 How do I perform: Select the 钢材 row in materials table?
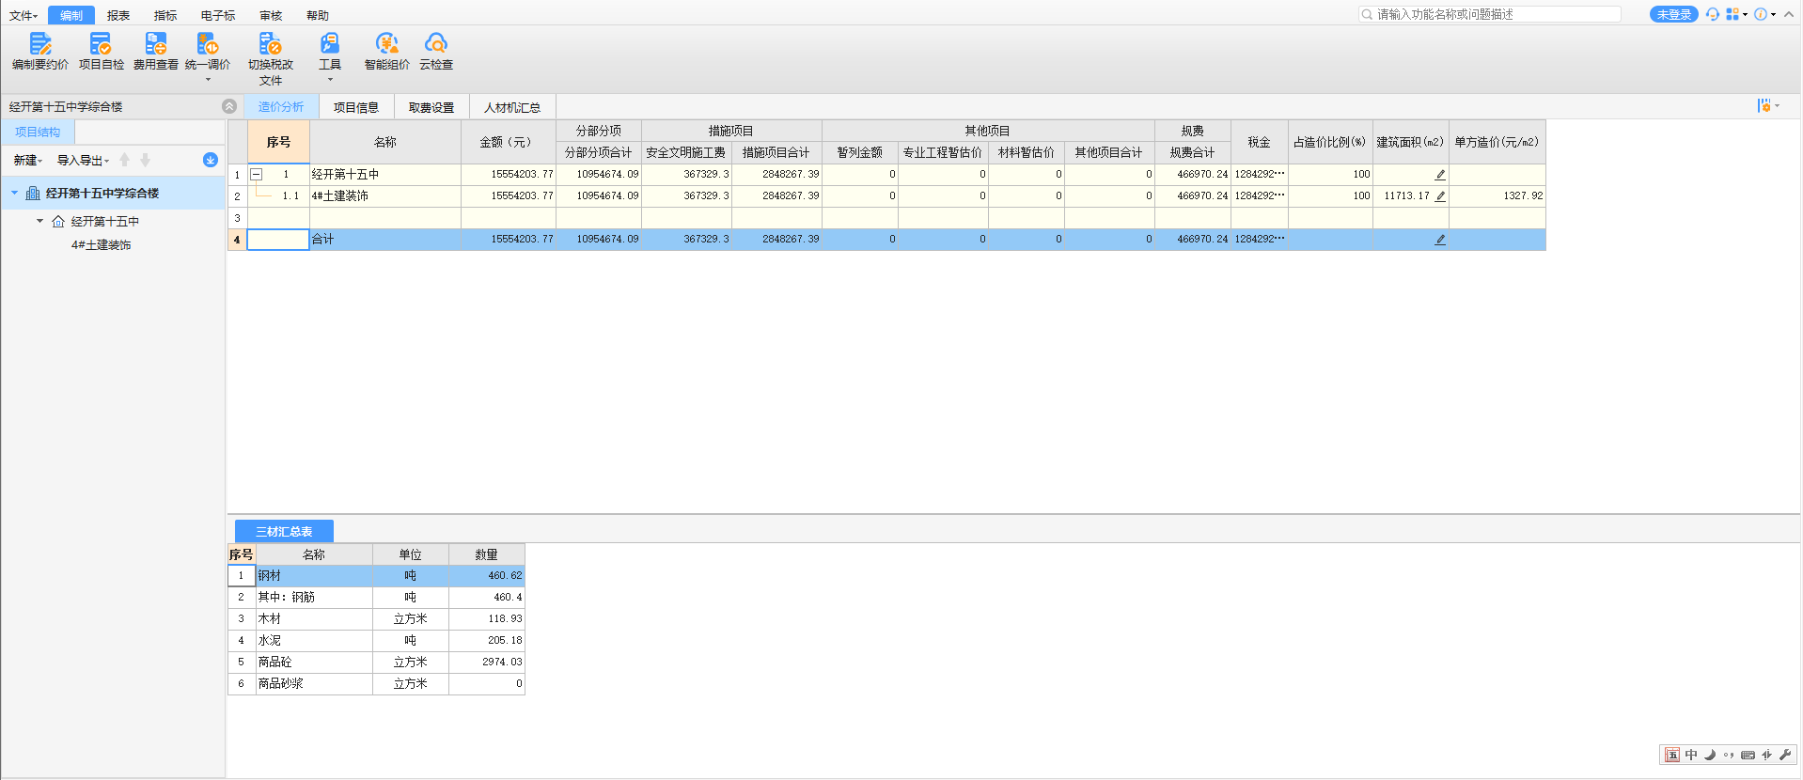pyautogui.click(x=376, y=575)
